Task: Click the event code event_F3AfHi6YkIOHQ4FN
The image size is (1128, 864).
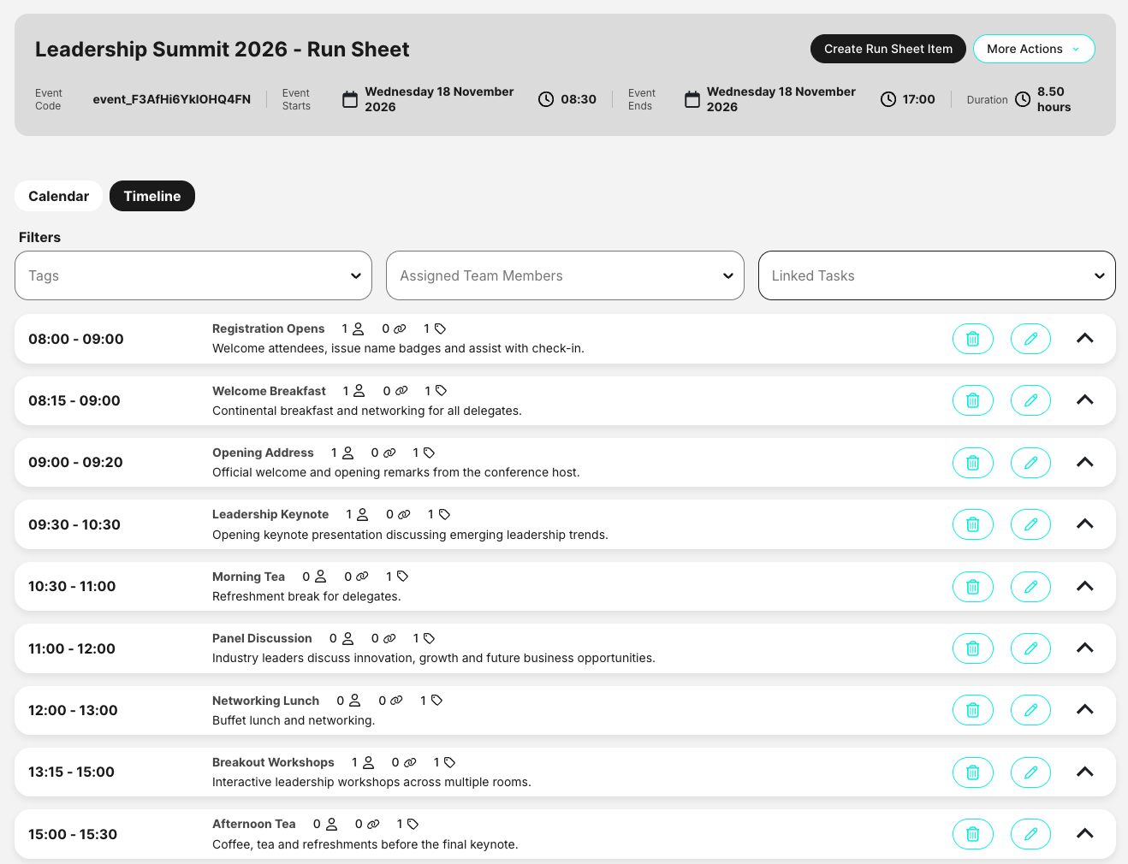Action: tap(172, 99)
